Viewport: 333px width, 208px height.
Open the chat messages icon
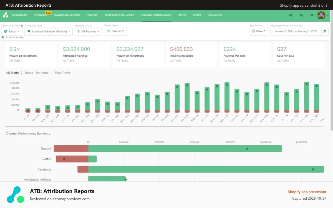[301, 15]
